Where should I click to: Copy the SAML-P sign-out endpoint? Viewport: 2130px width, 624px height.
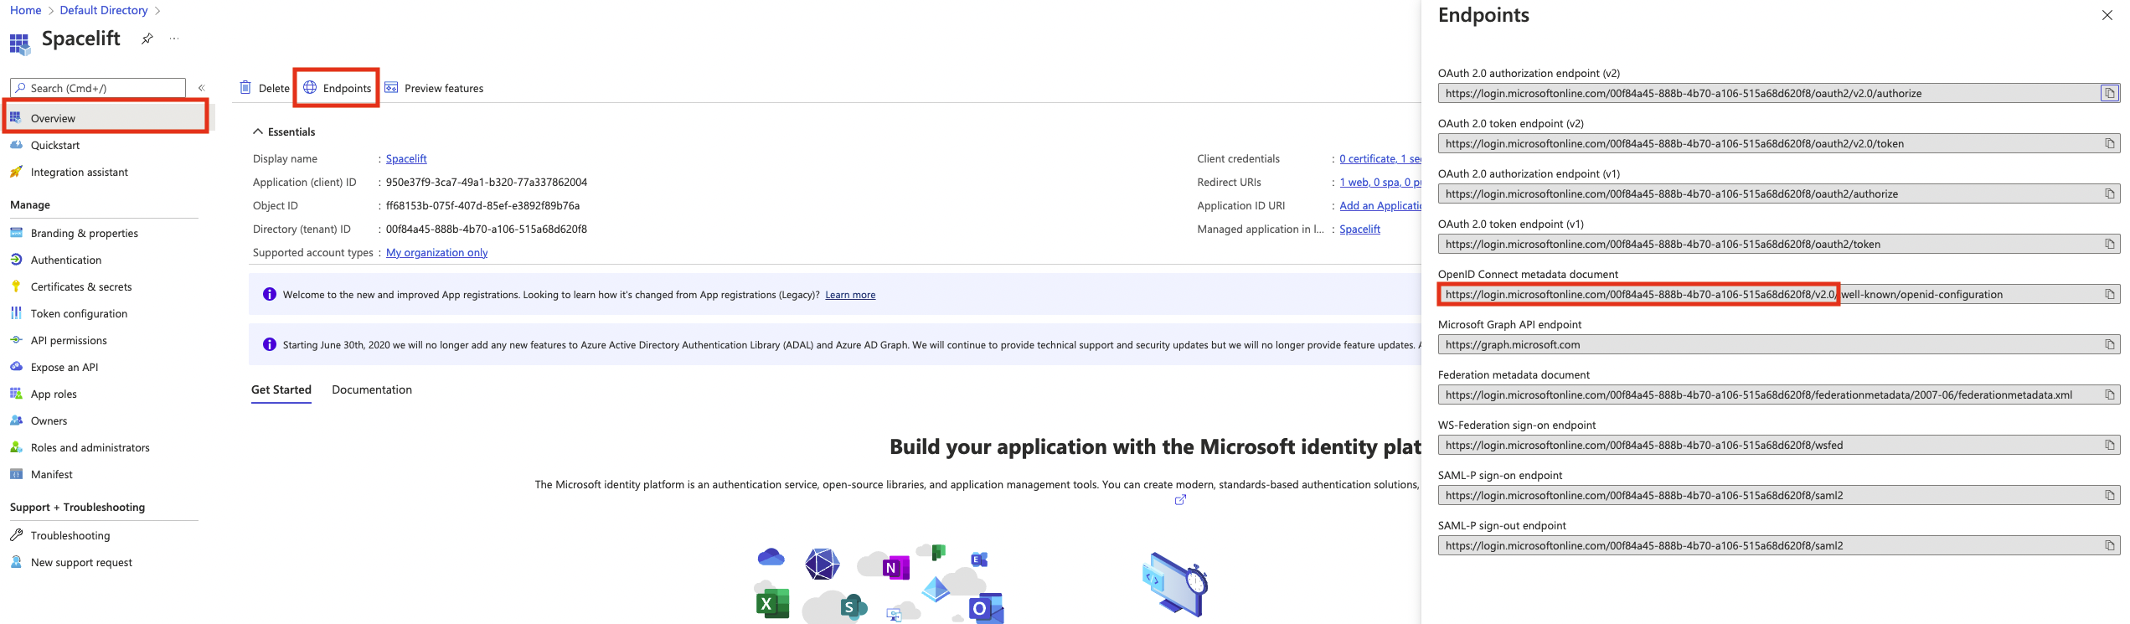coord(2110,545)
